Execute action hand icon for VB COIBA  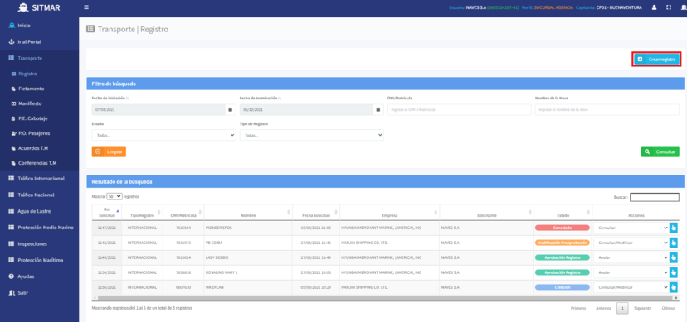point(674,243)
